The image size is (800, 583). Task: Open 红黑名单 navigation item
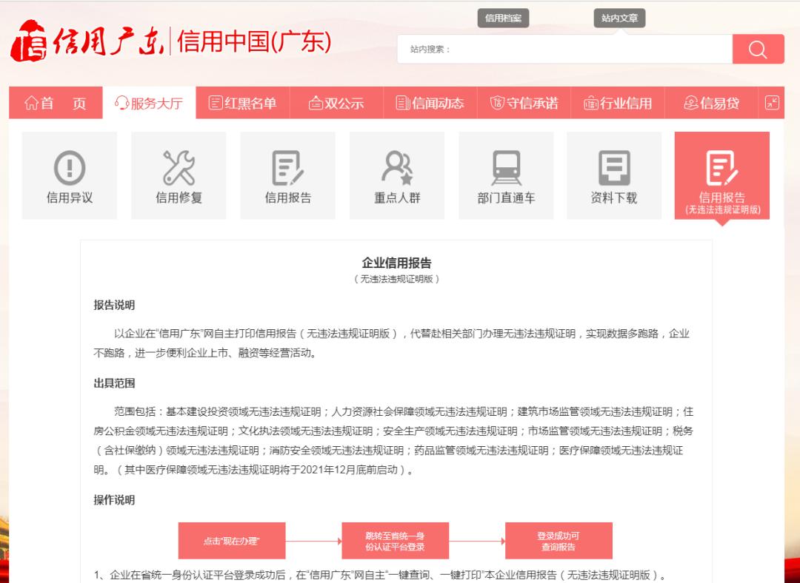click(242, 104)
